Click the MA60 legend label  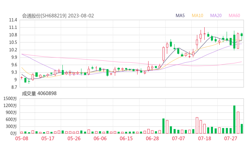(x=234, y=16)
